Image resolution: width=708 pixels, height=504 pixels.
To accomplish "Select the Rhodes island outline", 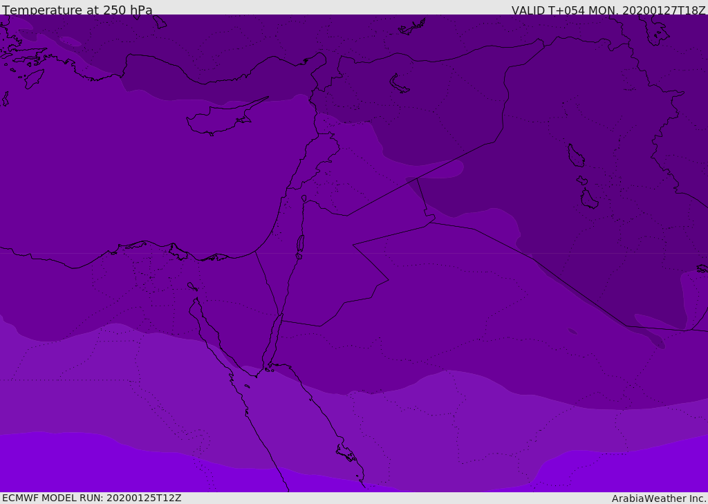I will pos(34,79).
